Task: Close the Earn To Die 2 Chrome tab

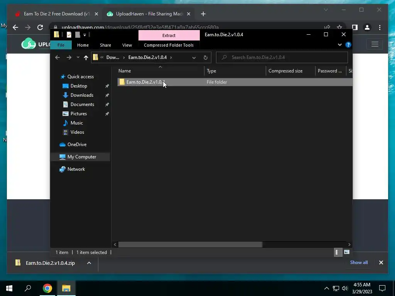Action: tap(96, 14)
